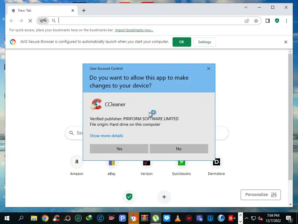Open the screen recorder taskbar icon
Screen dimensions: 298x224
[x=111, y=218]
